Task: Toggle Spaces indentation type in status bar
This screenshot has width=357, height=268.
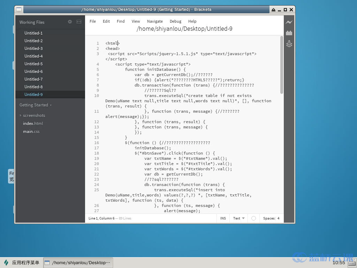Action: (269, 218)
